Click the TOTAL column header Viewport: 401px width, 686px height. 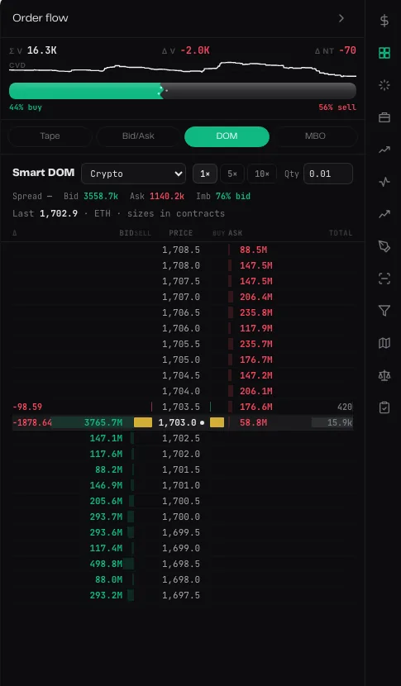(341, 233)
